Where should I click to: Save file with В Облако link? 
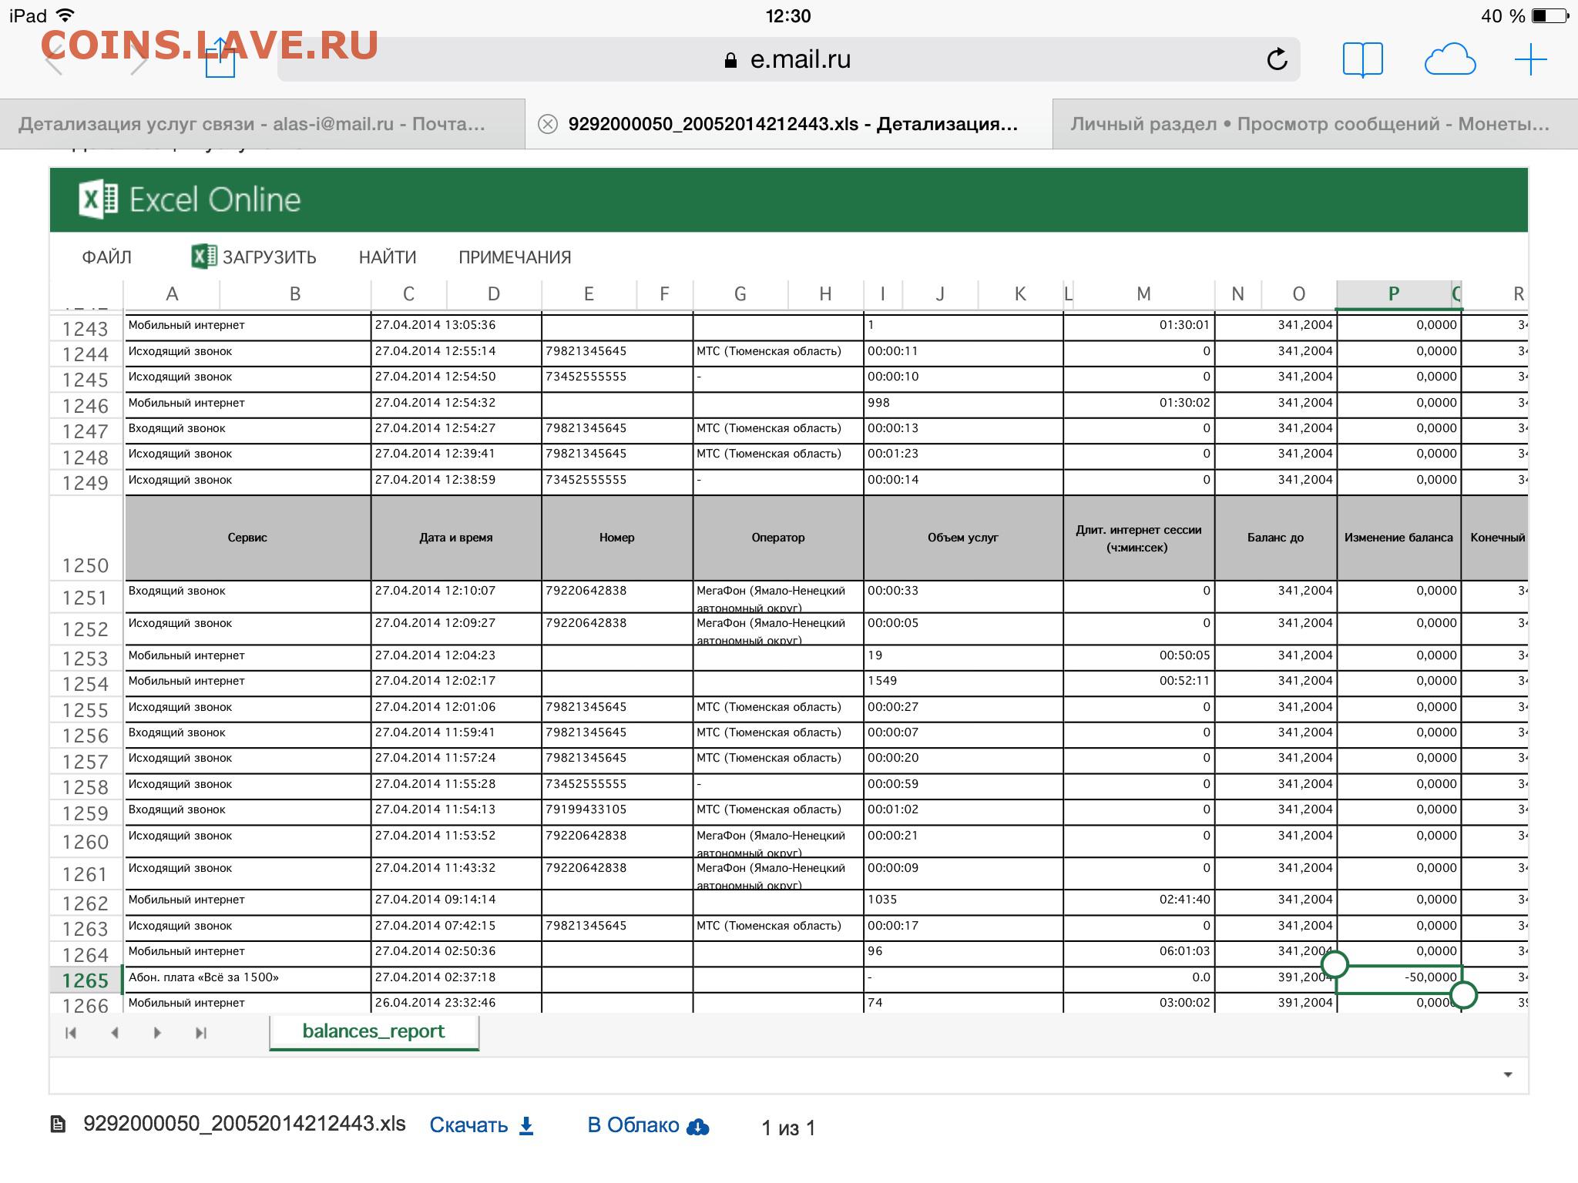pos(648,1125)
